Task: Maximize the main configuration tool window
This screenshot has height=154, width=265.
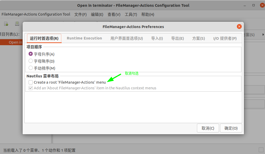Action: [254, 5]
